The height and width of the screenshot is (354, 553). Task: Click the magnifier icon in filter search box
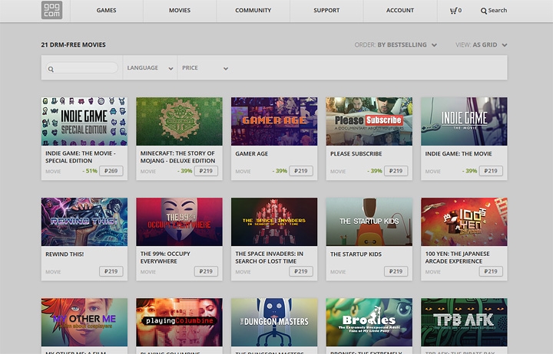coord(51,69)
